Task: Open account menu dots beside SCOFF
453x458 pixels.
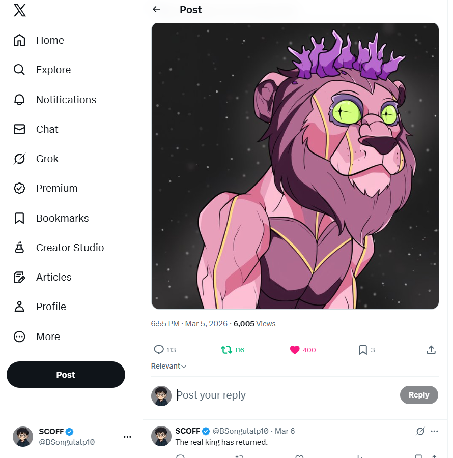Action: click(127, 436)
